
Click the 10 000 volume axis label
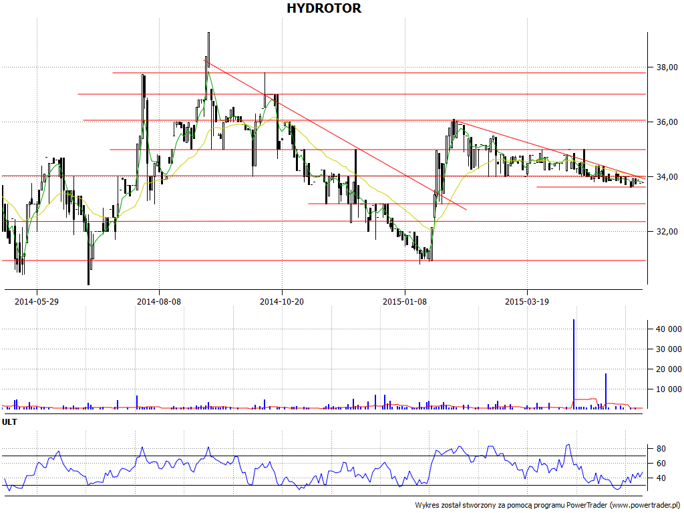pyautogui.click(x=669, y=389)
